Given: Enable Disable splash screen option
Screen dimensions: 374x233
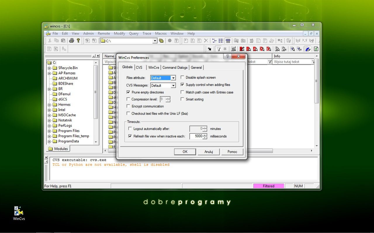Looking at the screenshot, I should [x=182, y=77].
